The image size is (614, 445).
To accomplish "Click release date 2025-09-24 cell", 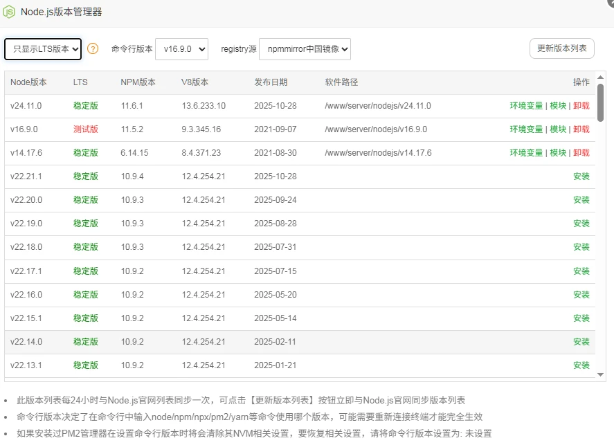I will click(x=276, y=199).
